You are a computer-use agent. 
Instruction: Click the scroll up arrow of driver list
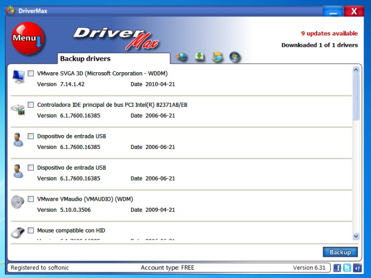point(356,70)
